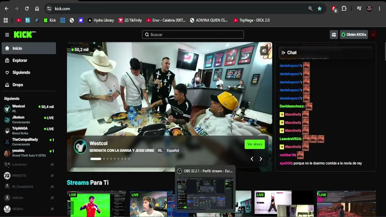Go back with the browser back arrow
Viewport: 386px width, 217px height.
[7, 9]
